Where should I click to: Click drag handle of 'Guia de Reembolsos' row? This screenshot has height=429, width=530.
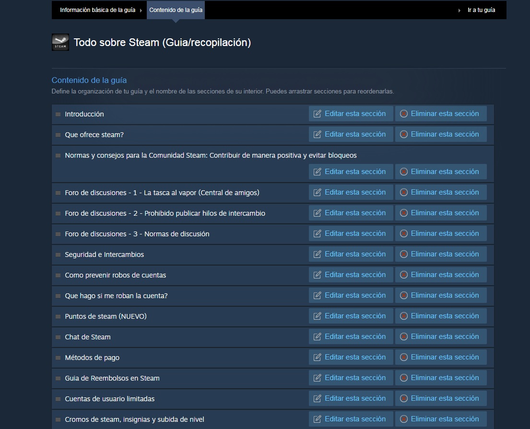click(58, 378)
